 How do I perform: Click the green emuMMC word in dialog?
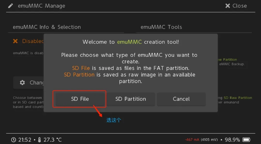click(129, 42)
